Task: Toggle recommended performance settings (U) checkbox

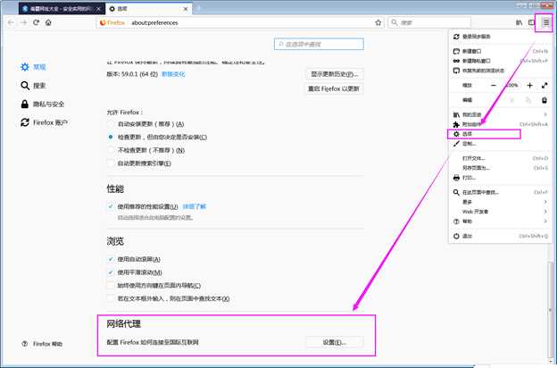Action: pos(111,206)
